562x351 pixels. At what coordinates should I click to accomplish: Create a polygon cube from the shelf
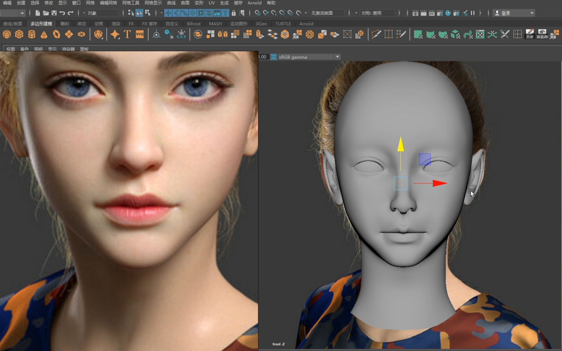(x=19, y=35)
